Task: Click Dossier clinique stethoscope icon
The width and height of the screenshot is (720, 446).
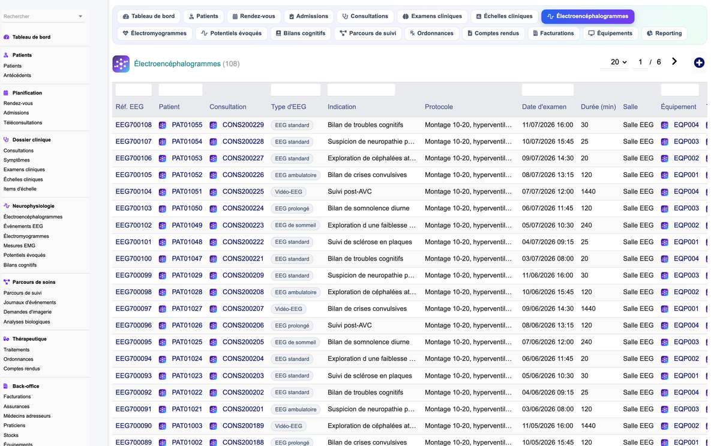Action: [7, 140]
